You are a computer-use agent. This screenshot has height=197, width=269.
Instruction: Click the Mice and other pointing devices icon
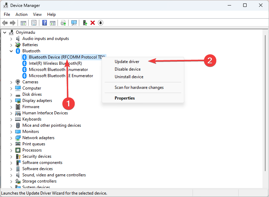[x=18, y=125]
